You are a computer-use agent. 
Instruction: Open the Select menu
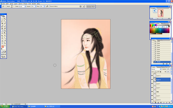pyautogui.click(x=21, y=4)
